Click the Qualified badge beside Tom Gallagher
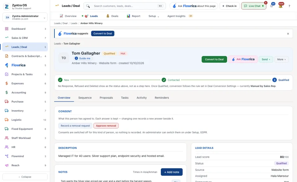 (x=109, y=54)
